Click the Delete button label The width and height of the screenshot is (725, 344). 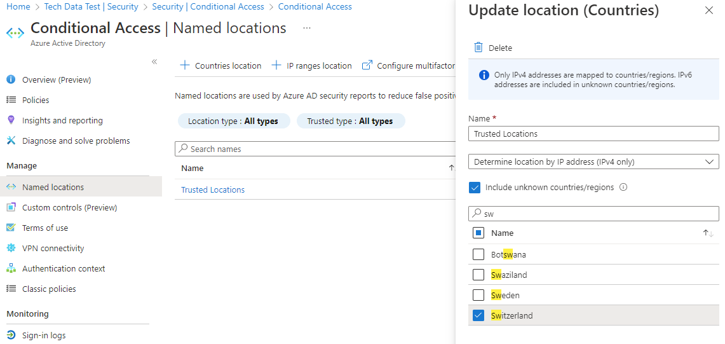[x=500, y=48]
